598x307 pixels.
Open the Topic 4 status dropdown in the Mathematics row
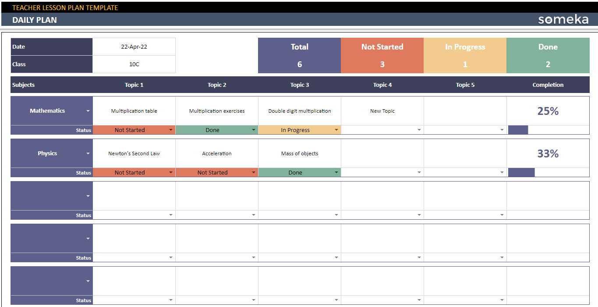click(x=419, y=130)
